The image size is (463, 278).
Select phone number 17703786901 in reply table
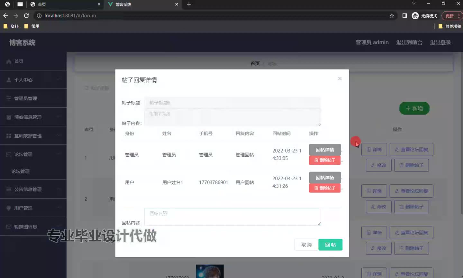coord(213,182)
